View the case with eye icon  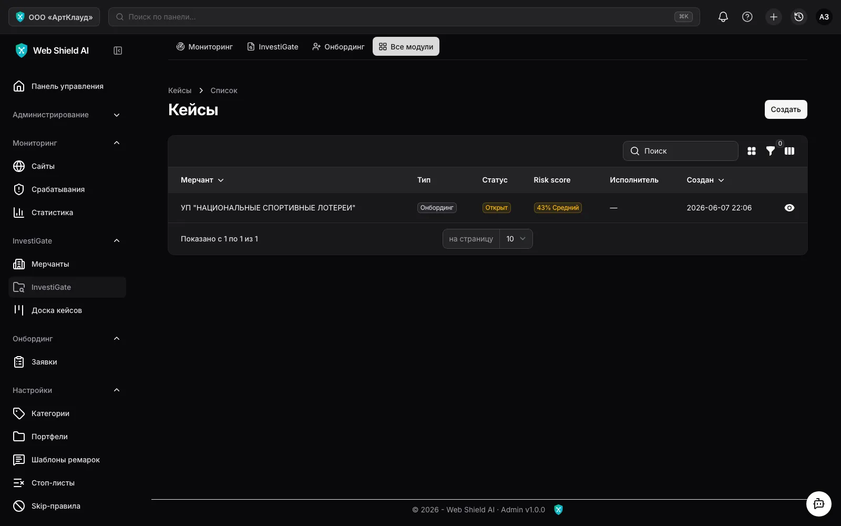(x=789, y=208)
